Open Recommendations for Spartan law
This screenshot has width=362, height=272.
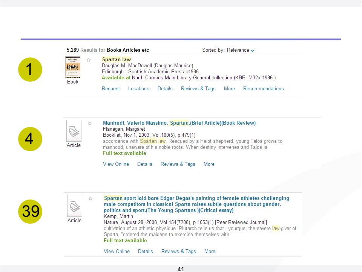click(x=264, y=88)
